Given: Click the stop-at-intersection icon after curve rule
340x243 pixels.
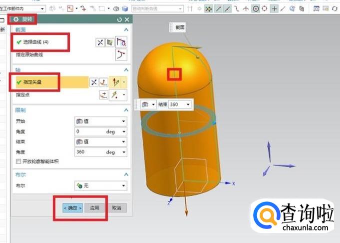Looking at the screenshot, I should 190,9.
